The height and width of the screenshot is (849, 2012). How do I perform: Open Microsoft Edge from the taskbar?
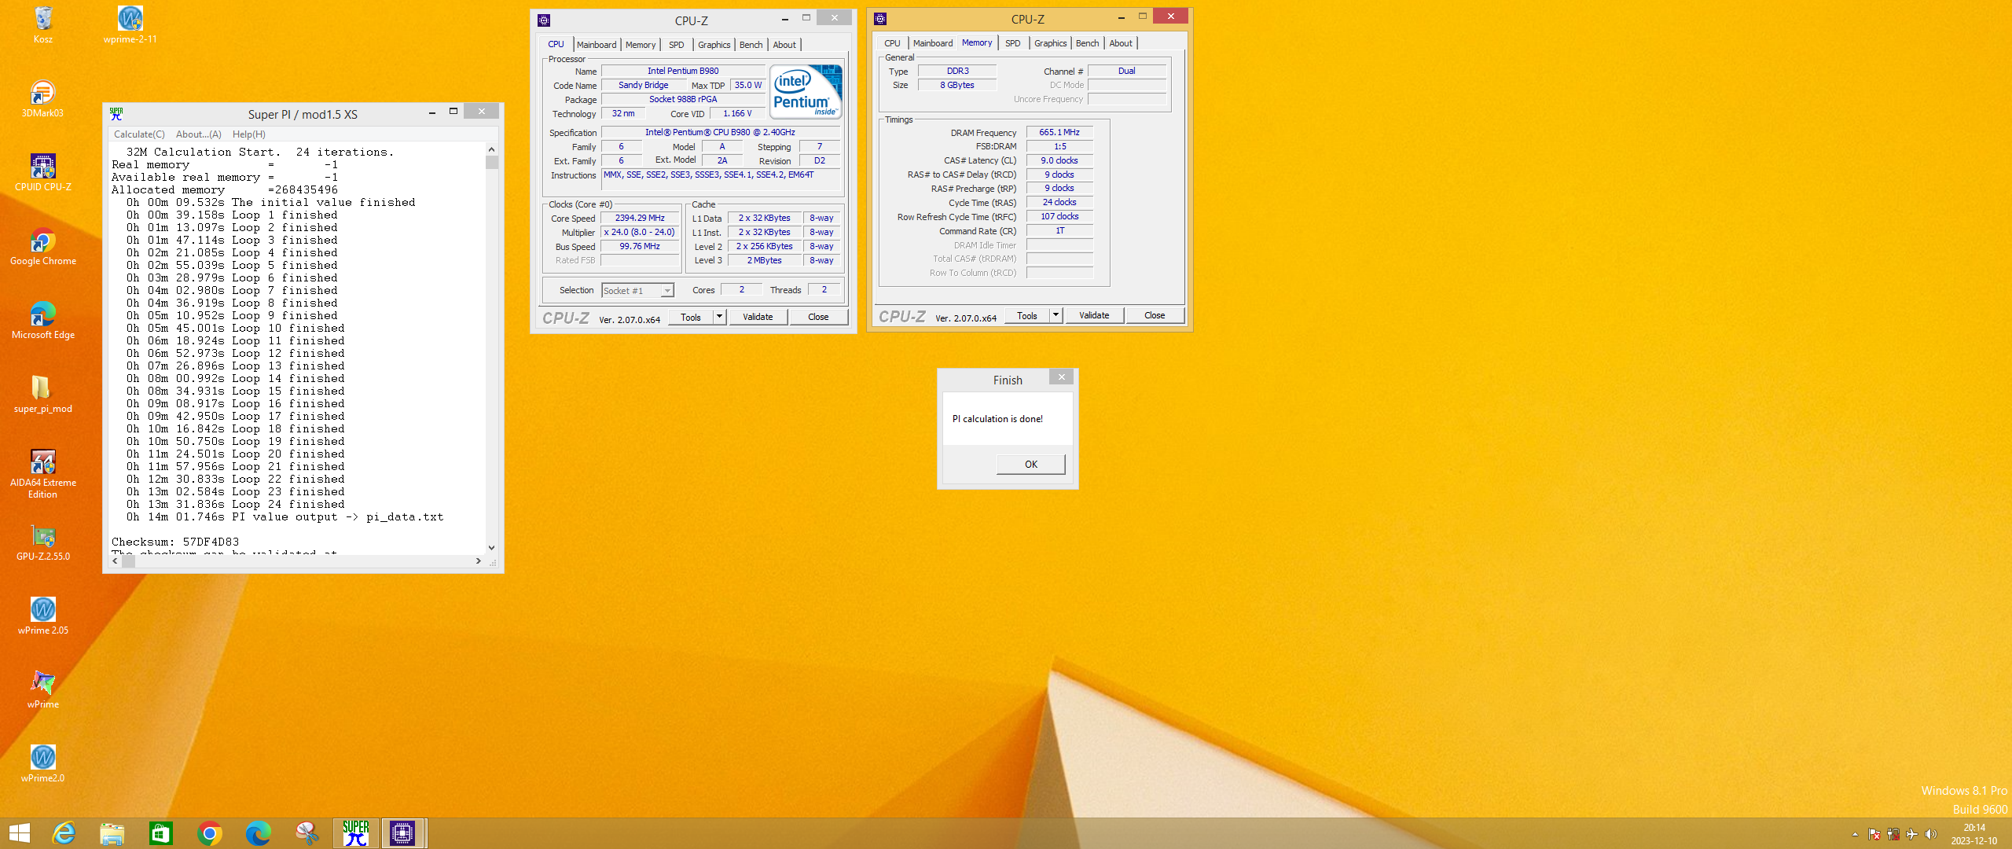(x=259, y=833)
